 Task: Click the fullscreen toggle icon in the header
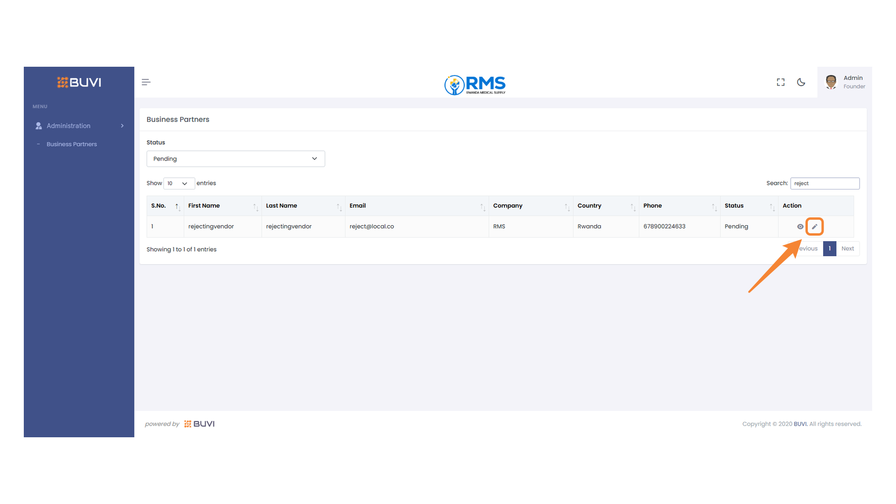pos(780,82)
